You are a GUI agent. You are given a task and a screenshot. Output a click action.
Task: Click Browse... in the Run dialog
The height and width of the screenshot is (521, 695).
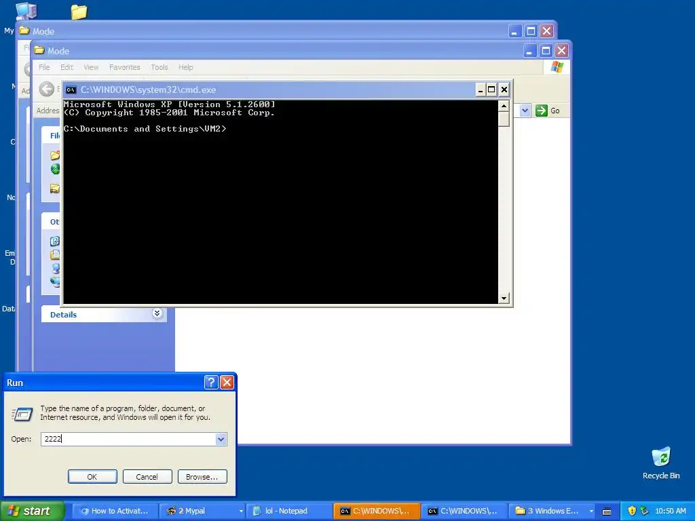coord(202,477)
